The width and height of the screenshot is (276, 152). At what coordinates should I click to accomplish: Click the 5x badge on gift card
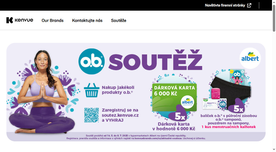tap(178, 115)
